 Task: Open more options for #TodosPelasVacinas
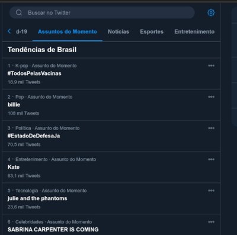point(211,66)
